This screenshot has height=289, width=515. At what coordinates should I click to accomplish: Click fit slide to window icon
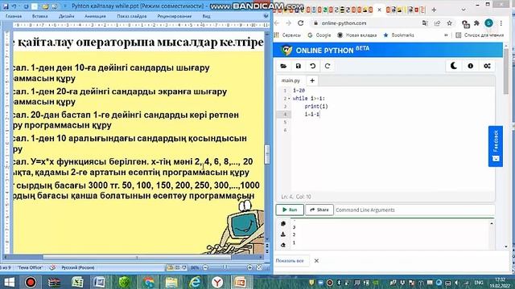[x=259, y=267]
